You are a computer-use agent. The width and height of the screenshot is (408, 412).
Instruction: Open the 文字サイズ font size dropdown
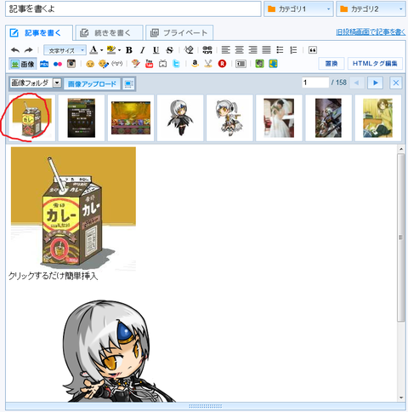65,50
